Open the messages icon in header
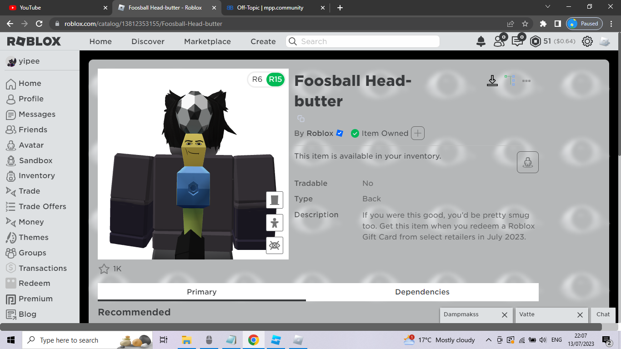This screenshot has height=349, width=621. [x=517, y=41]
